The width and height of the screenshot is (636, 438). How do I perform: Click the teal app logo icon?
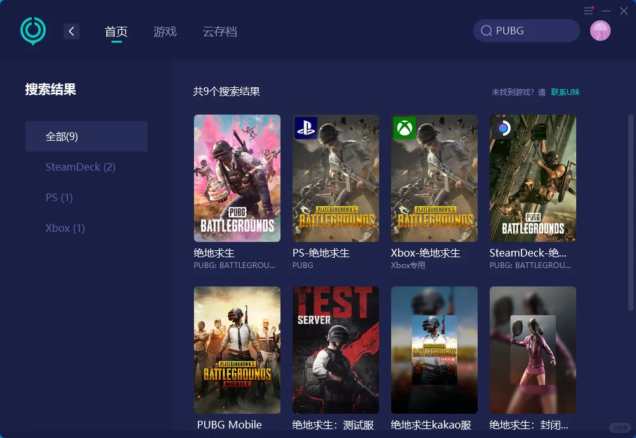click(33, 31)
